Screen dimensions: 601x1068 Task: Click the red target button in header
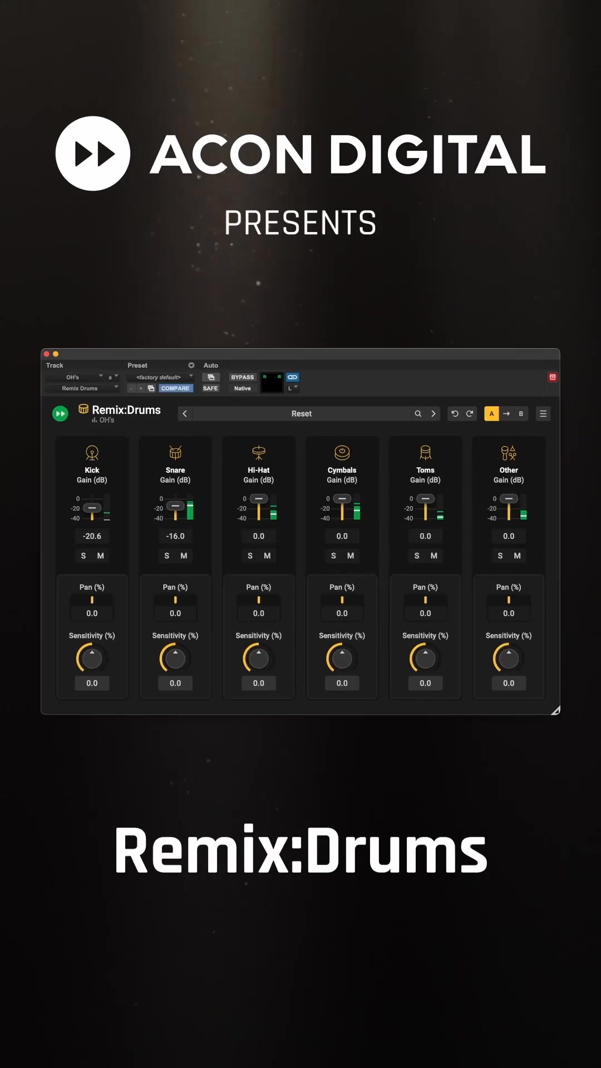[x=553, y=377]
